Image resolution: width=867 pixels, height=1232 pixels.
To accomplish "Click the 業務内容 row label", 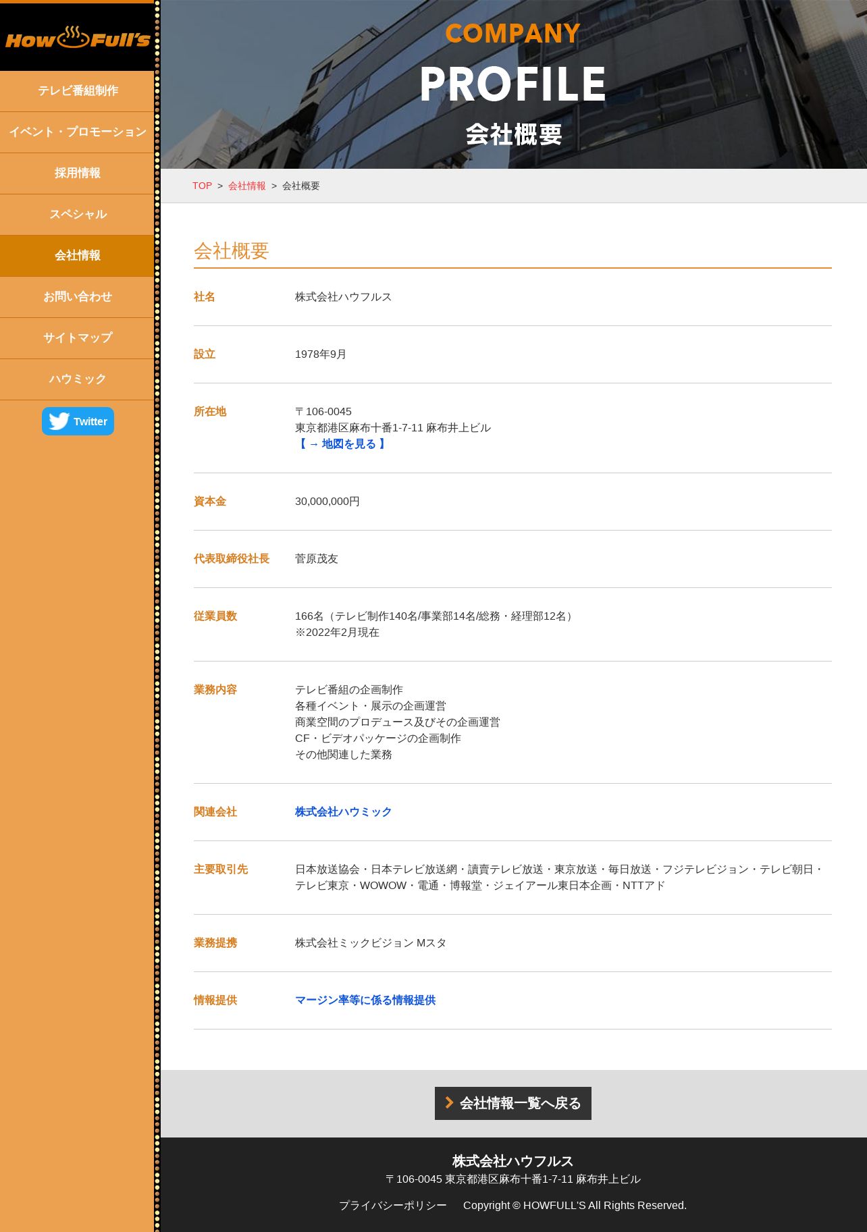I will coord(215,690).
